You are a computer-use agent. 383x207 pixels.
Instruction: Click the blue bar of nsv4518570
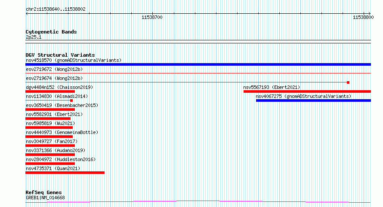coord(198,64)
